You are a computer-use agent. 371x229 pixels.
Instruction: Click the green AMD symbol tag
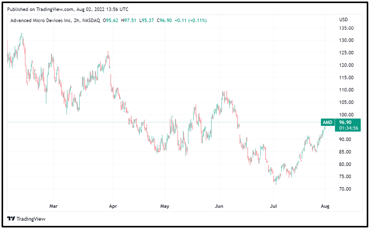[327, 122]
